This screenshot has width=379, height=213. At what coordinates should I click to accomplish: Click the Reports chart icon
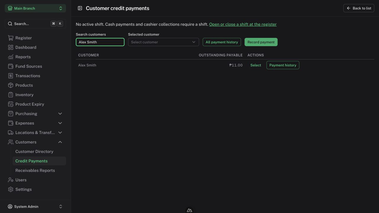click(x=11, y=57)
